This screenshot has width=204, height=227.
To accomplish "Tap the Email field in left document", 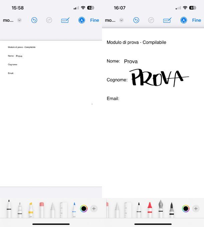I will click(x=11, y=73).
